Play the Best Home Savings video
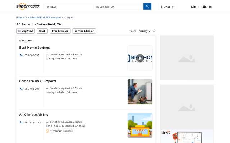 click(x=140, y=58)
